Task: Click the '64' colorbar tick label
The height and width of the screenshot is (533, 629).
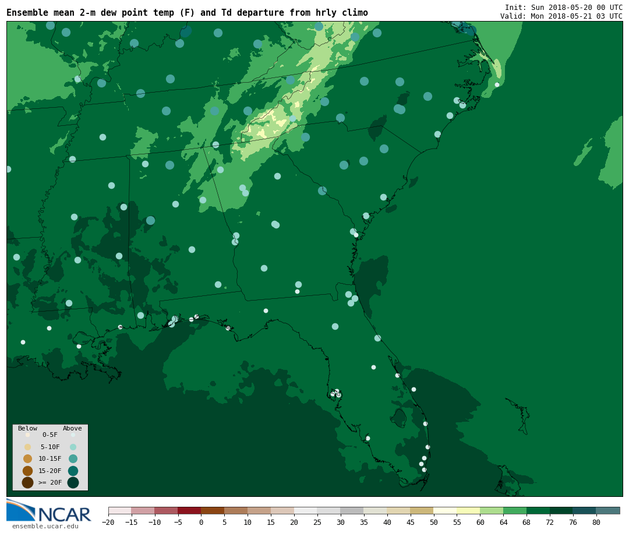Action: 503,523
